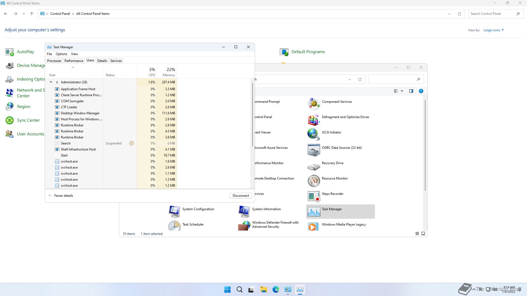Open the File menu in Task Manager

pos(49,54)
